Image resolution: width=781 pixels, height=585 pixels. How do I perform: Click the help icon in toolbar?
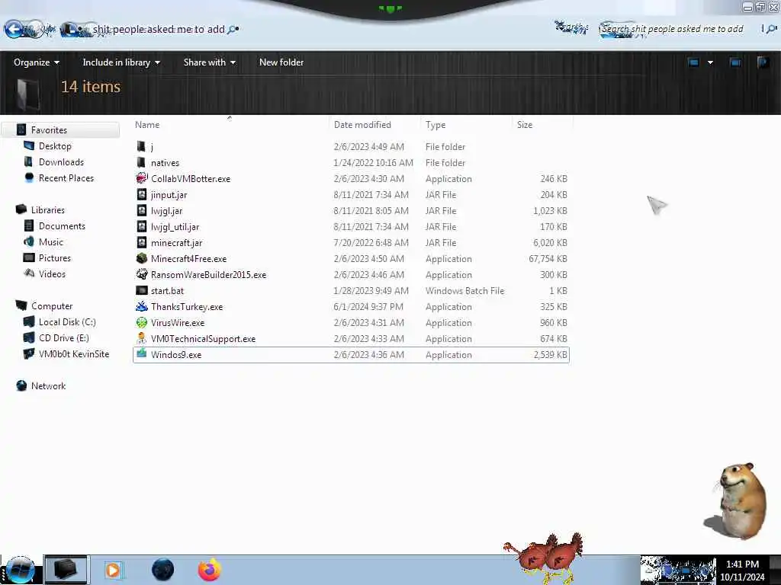coord(763,62)
